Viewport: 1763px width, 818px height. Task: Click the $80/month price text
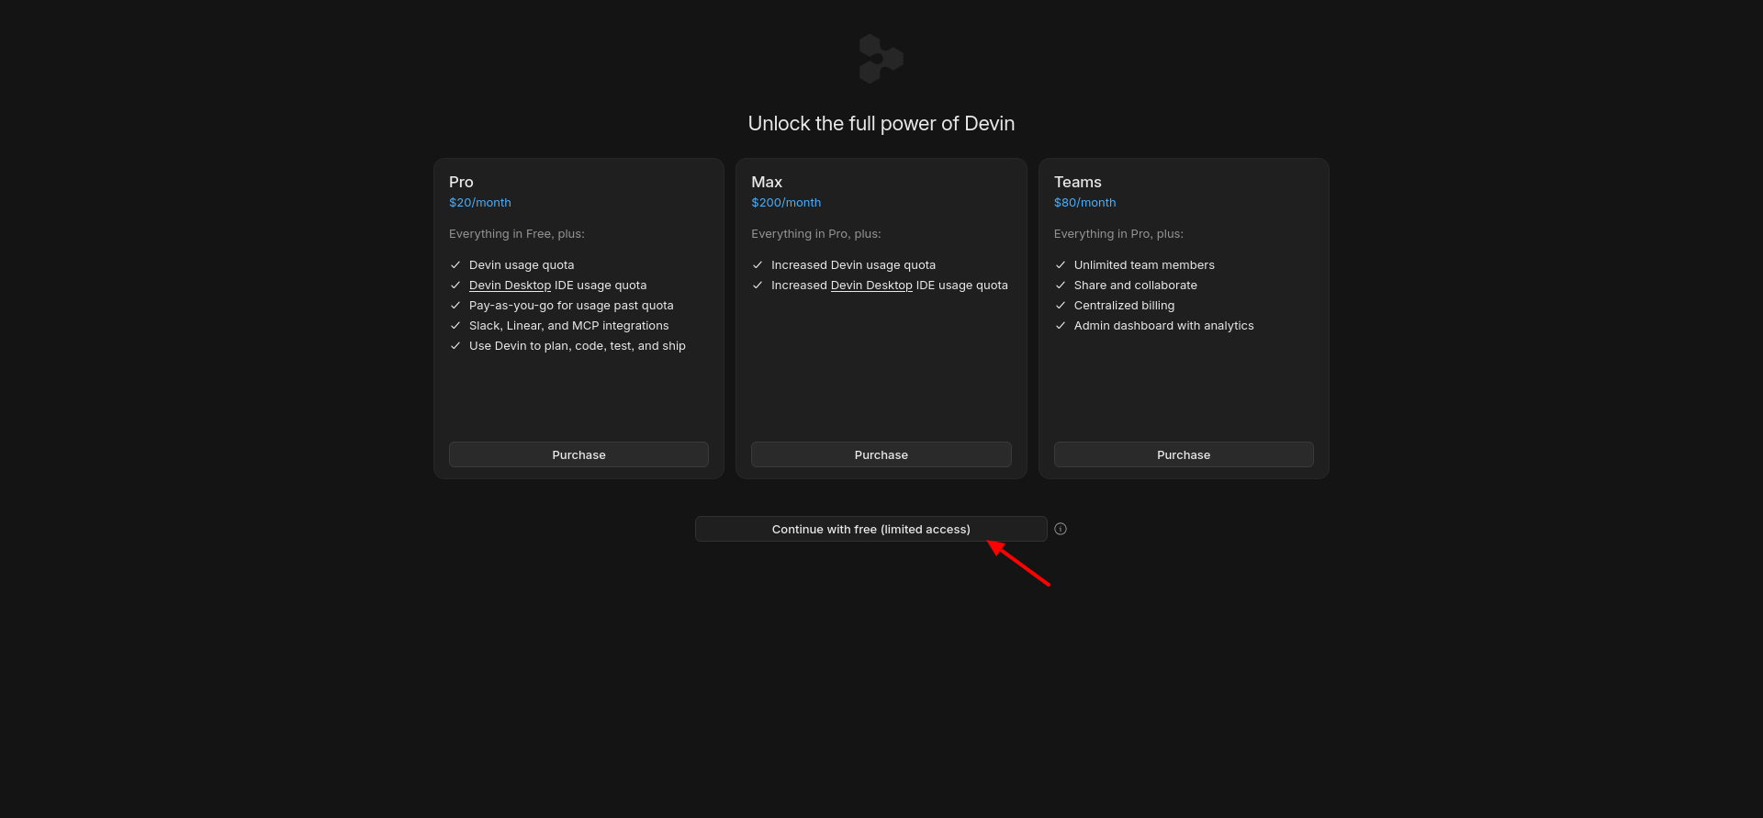click(1085, 203)
